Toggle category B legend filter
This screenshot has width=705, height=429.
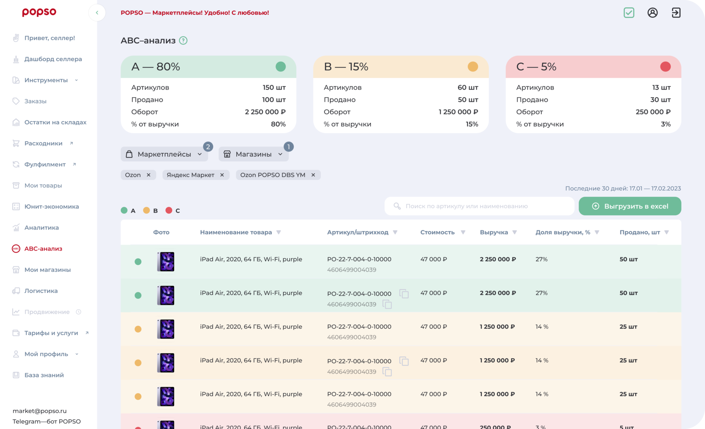pyautogui.click(x=150, y=210)
